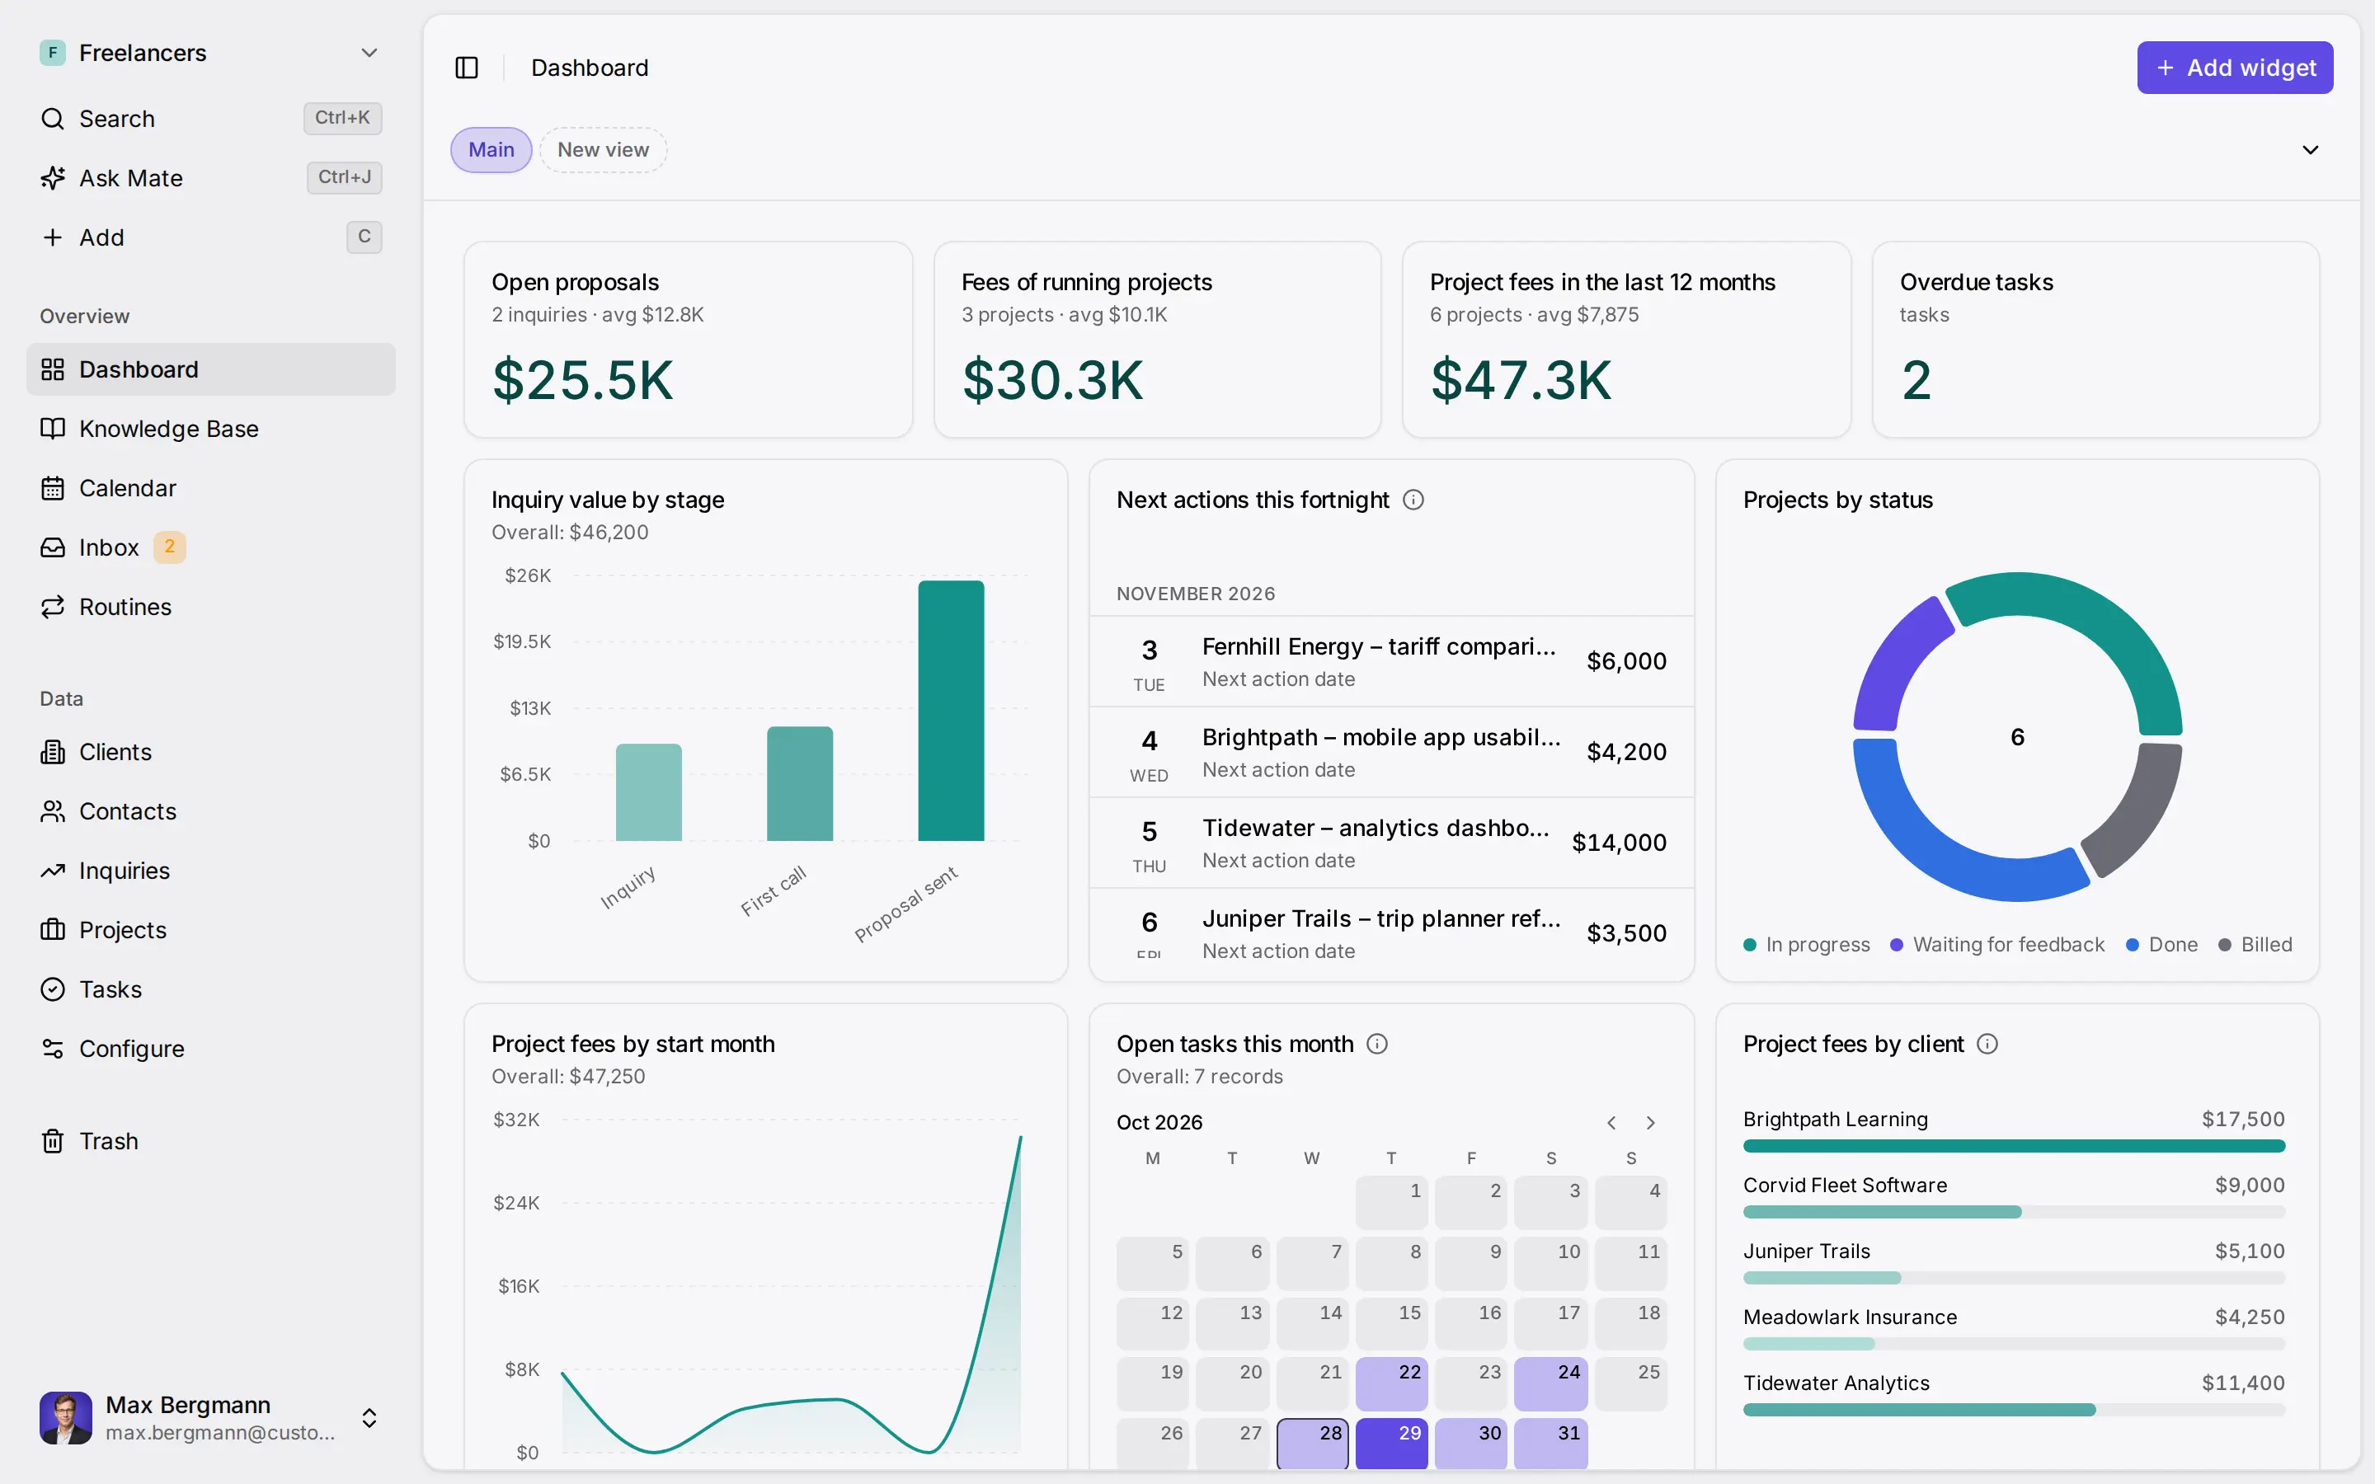This screenshot has height=1484, width=2375.
Task: Click the Add widget button
Action: (2235, 68)
